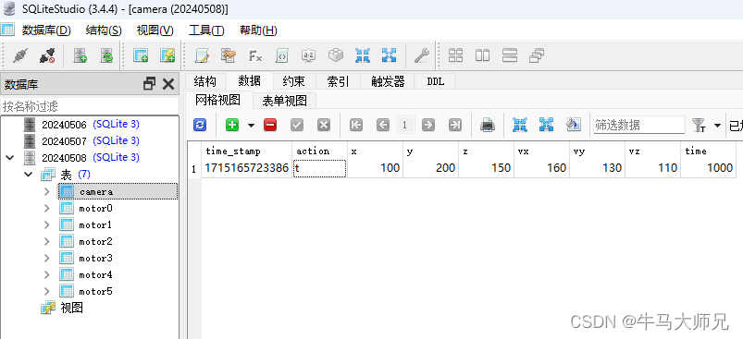Switch to 表单视图 form view tab
The image size is (743, 339).
pyautogui.click(x=284, y=101)
